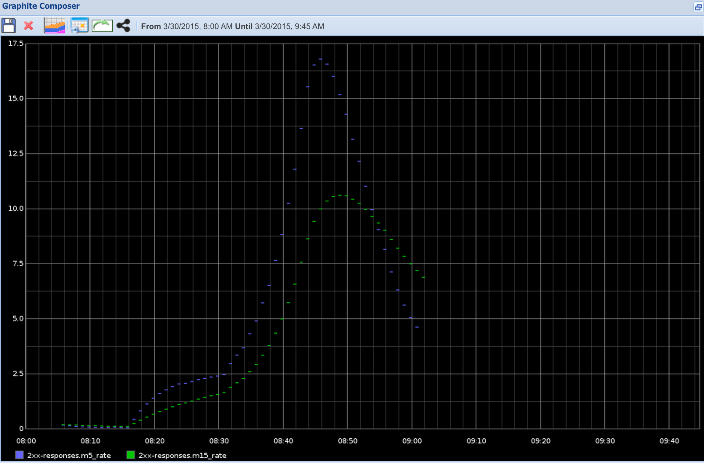The height and width of the screenshot is (463, 704).
Task: Click the 2.5 y-axis value label
Action: click(18, 374)
